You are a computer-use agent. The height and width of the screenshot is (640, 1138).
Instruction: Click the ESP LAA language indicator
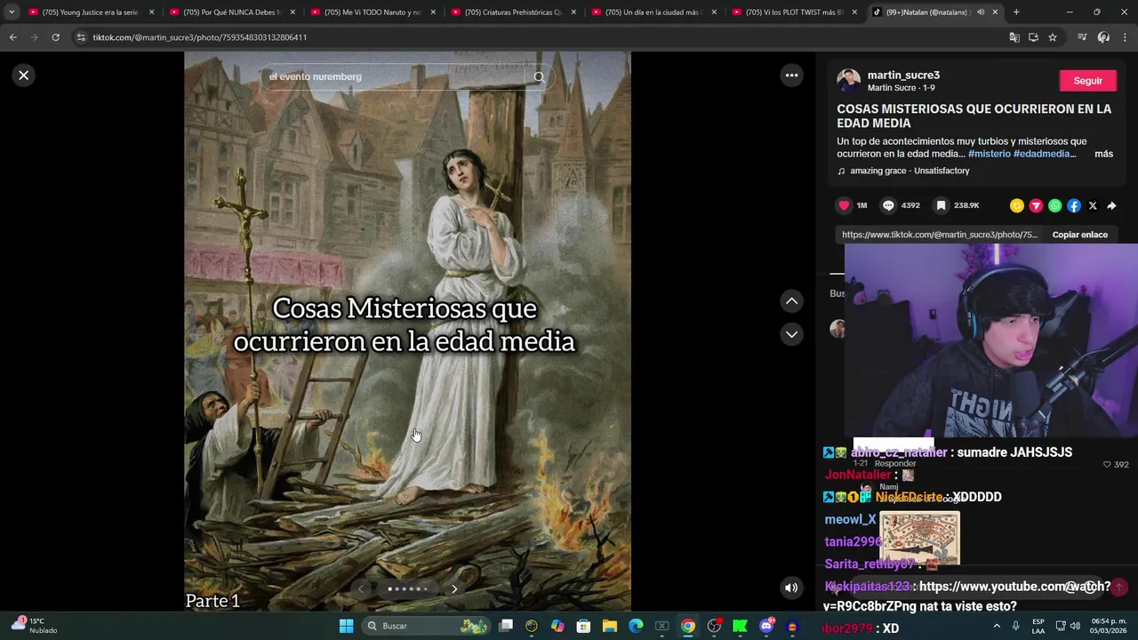click(x=1038, y=626)
